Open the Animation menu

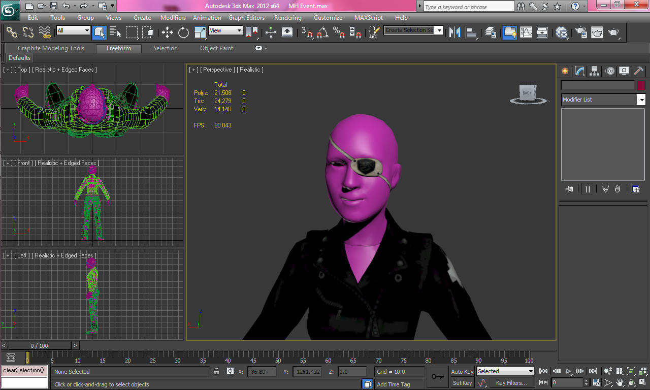tap(207, 18)
